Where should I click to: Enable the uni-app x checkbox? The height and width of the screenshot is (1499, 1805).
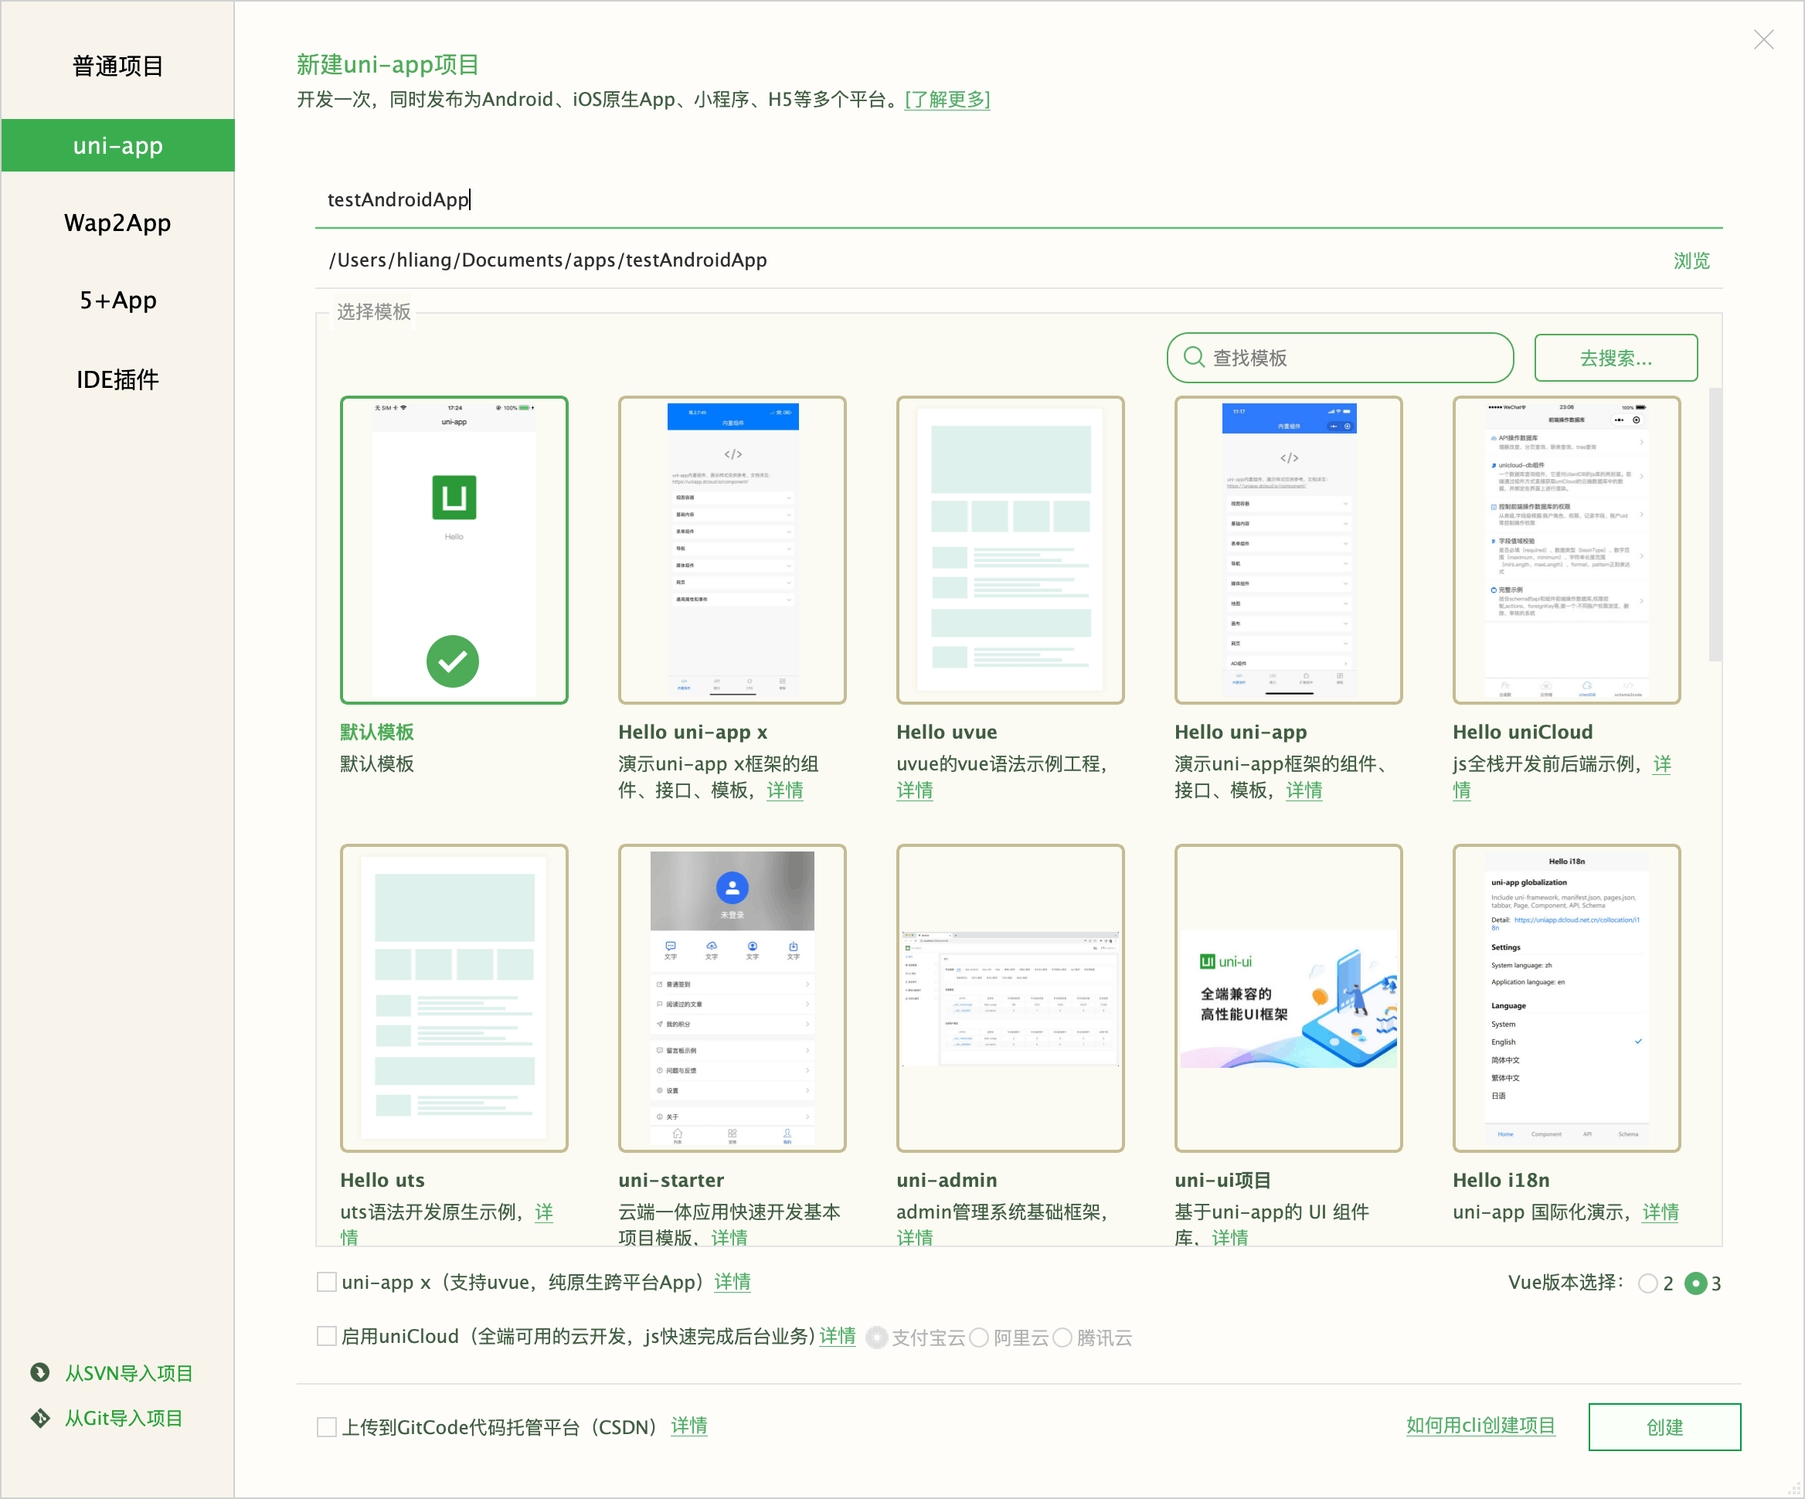327,1283
